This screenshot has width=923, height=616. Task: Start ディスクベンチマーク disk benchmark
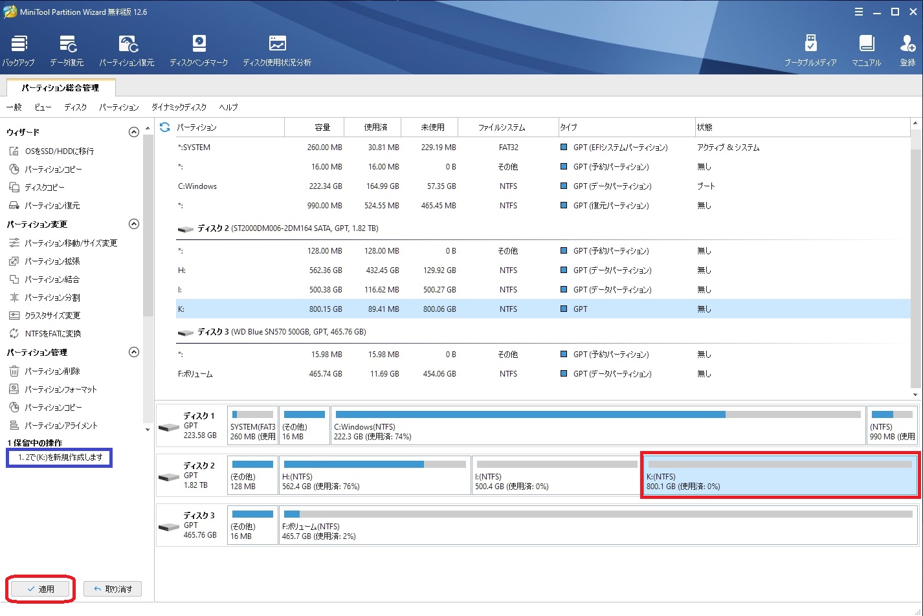click(199, 51)
